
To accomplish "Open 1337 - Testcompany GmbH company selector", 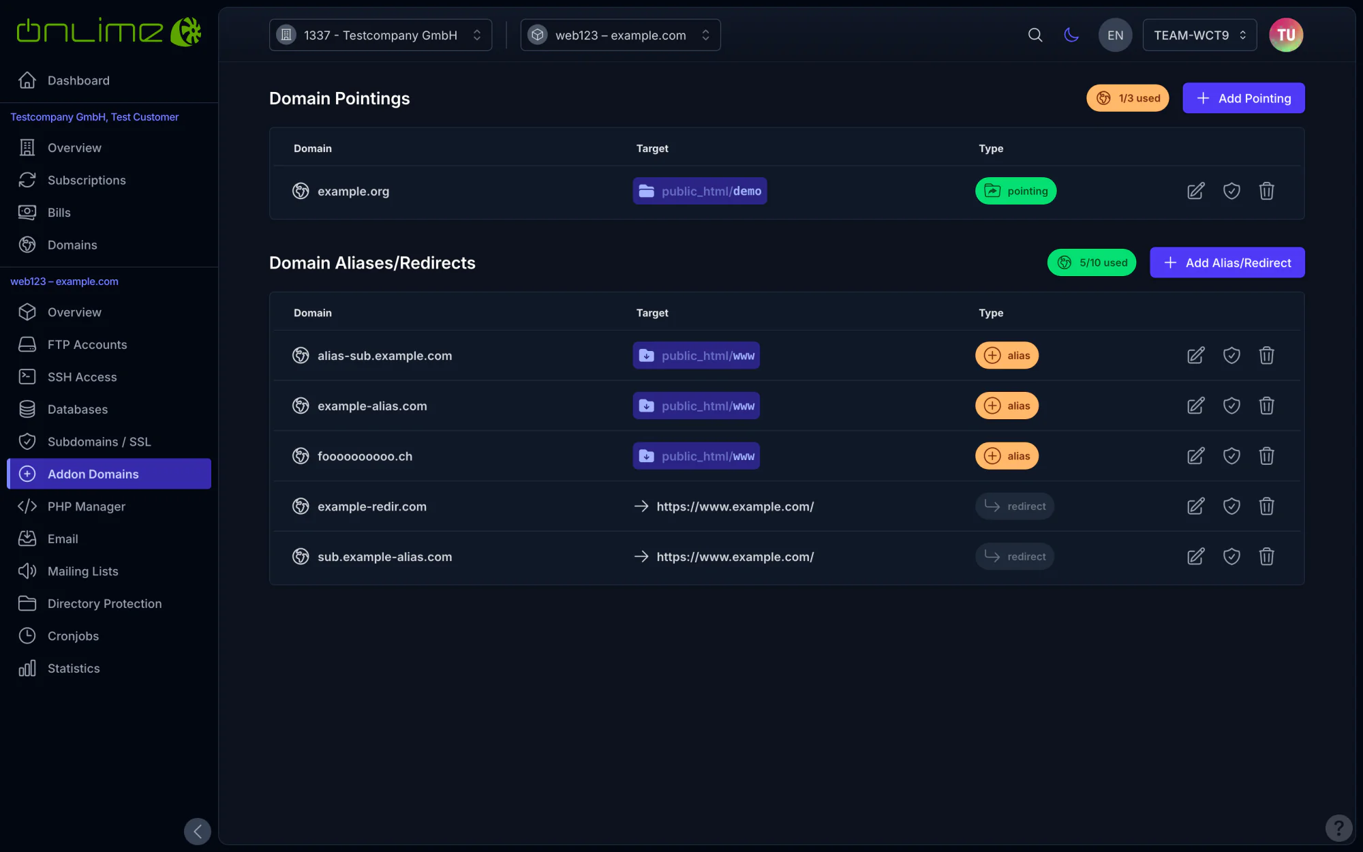I will click(x=380, y=35).
